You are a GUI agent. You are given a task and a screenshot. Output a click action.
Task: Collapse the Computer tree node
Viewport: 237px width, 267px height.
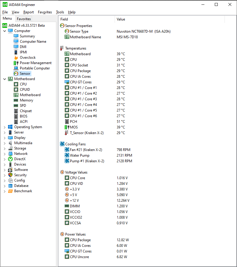[x=4, y=31]
